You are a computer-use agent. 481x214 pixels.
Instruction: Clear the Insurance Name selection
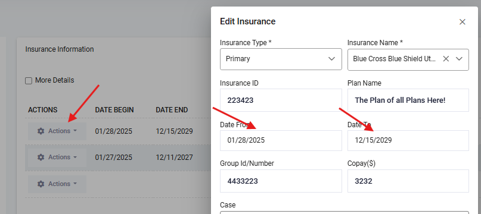point(446,59)
